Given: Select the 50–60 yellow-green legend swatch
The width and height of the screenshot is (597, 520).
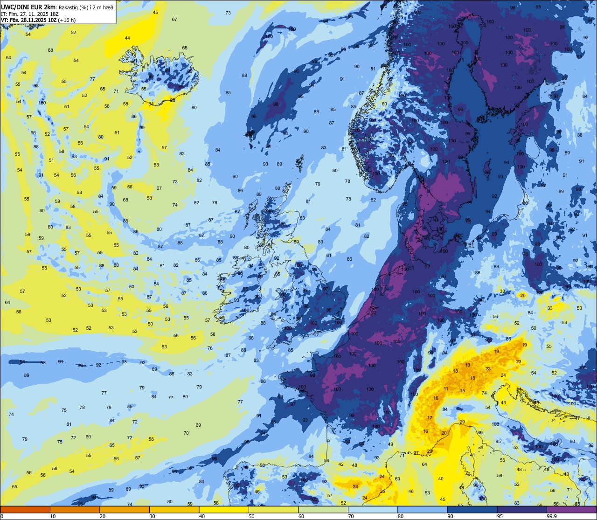Looking at the screenshot, I should pos(273,509).
